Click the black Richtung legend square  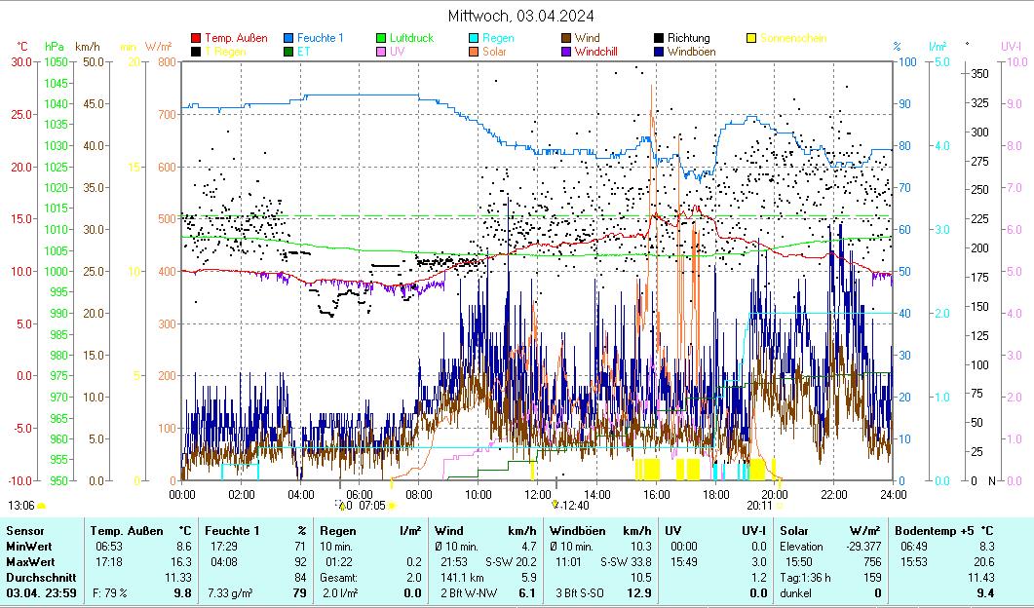pyautogui.click(x=660, y=39)
